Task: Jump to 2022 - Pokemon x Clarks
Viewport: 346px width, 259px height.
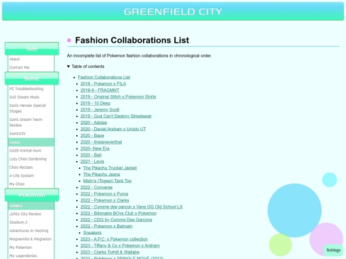Action: 105,200
